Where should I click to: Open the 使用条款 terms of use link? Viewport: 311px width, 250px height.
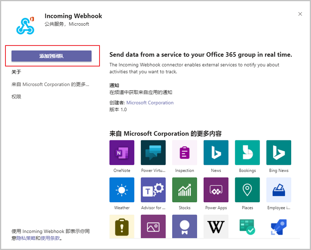click(x=51, y=238)
